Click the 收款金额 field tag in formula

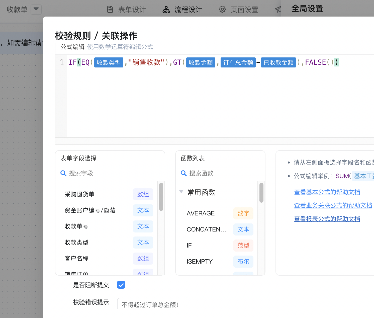[x=201, y=62]
